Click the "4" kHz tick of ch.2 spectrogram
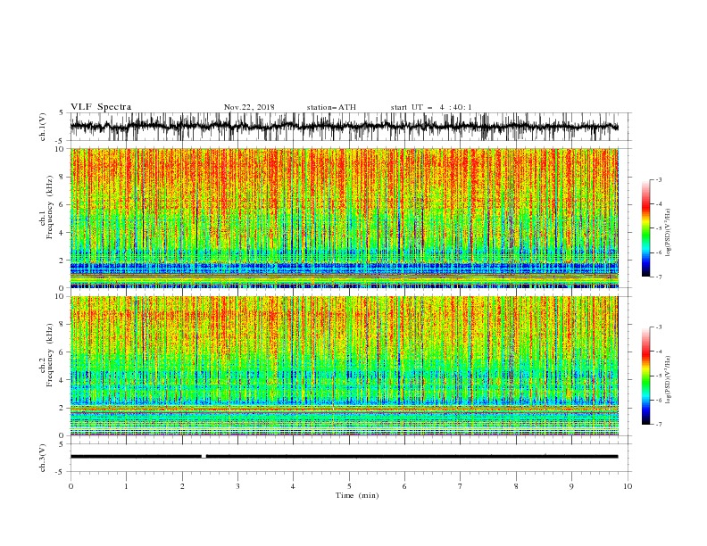707x546 pixels. click(x=62, y=380)
